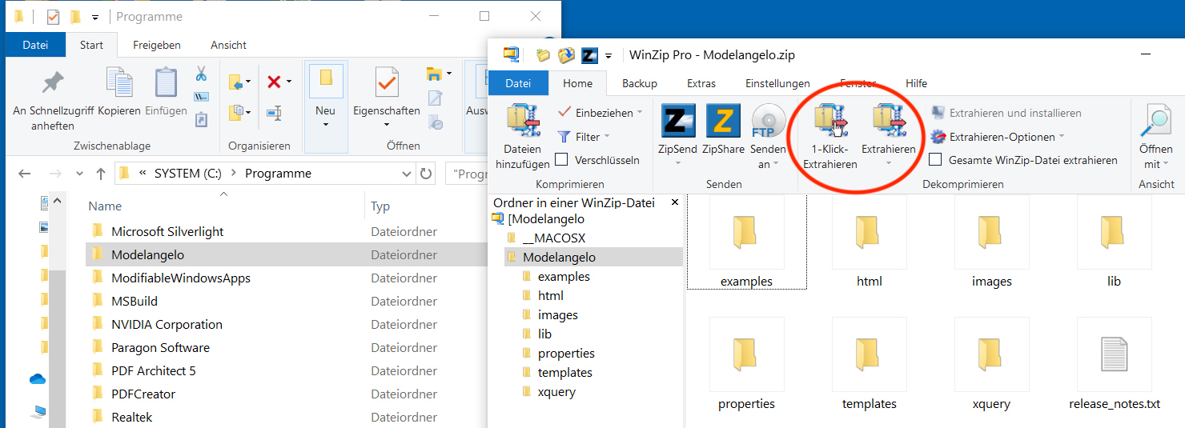Switch to the Backup tab

tap(639, 83)
